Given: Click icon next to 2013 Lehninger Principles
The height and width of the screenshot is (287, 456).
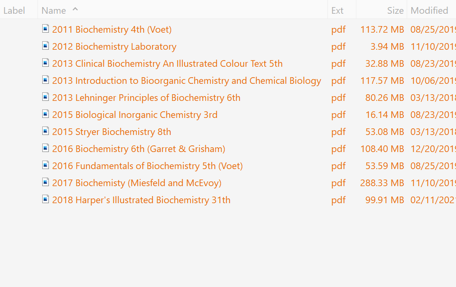Looking at the screenshot, I should pyautogui.click(x=46, y=97).
